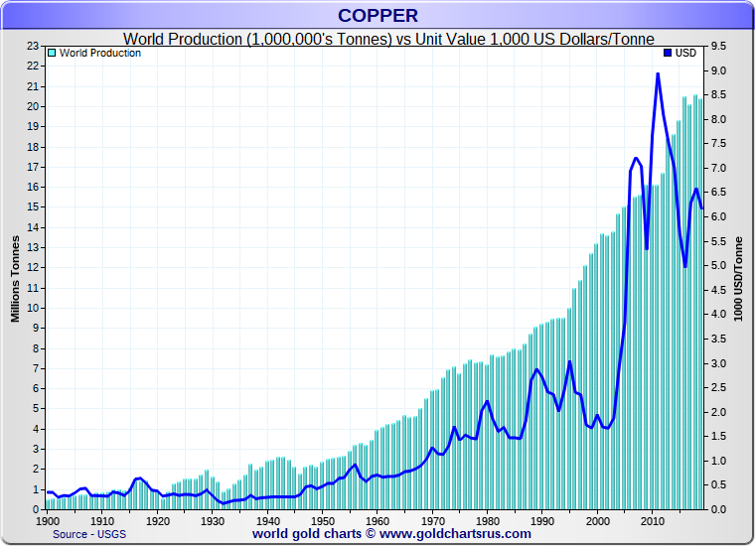
Task: Click the World Production legend color swatch
Action: (x=52, y=53)
